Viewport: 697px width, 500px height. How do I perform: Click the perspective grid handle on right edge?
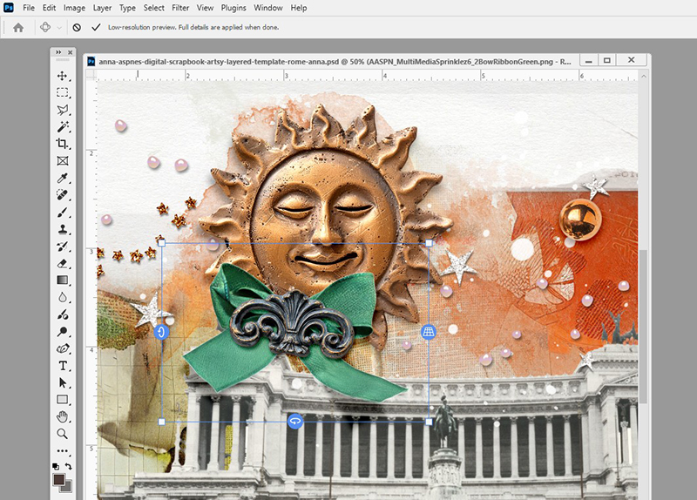click(x=428, y=332)
